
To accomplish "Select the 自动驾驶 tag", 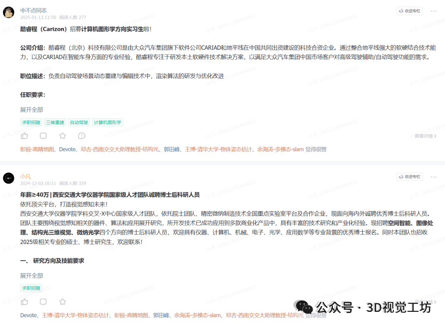I will tap(79, 123).
